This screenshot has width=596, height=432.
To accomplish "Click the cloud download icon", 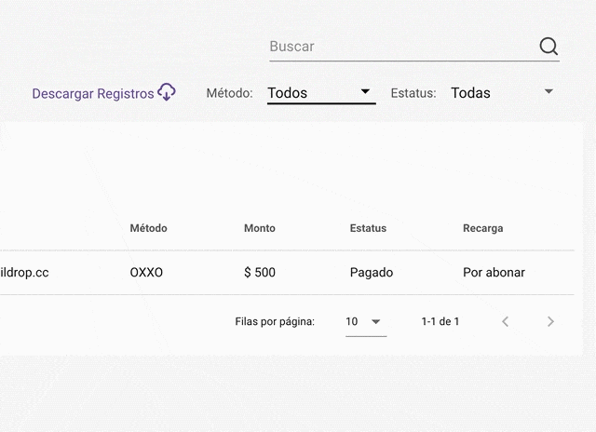I will pos(167,92).
